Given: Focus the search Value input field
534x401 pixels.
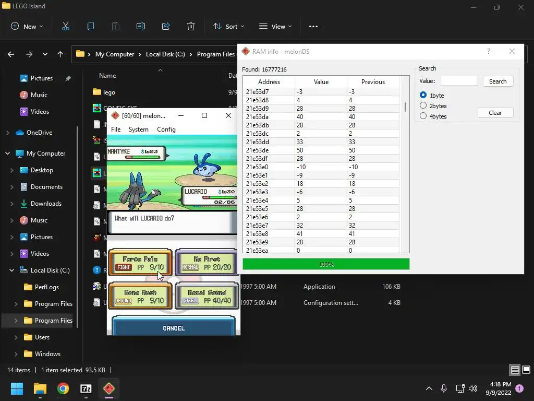Looking at the screenshot, I should (459, 81).
